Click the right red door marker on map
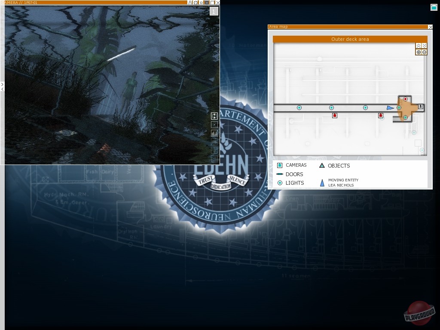This screenshot has height=330, width=440. coord(381,115)
